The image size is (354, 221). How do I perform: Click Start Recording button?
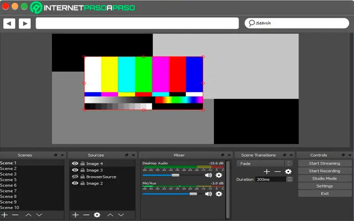(325, 171)
